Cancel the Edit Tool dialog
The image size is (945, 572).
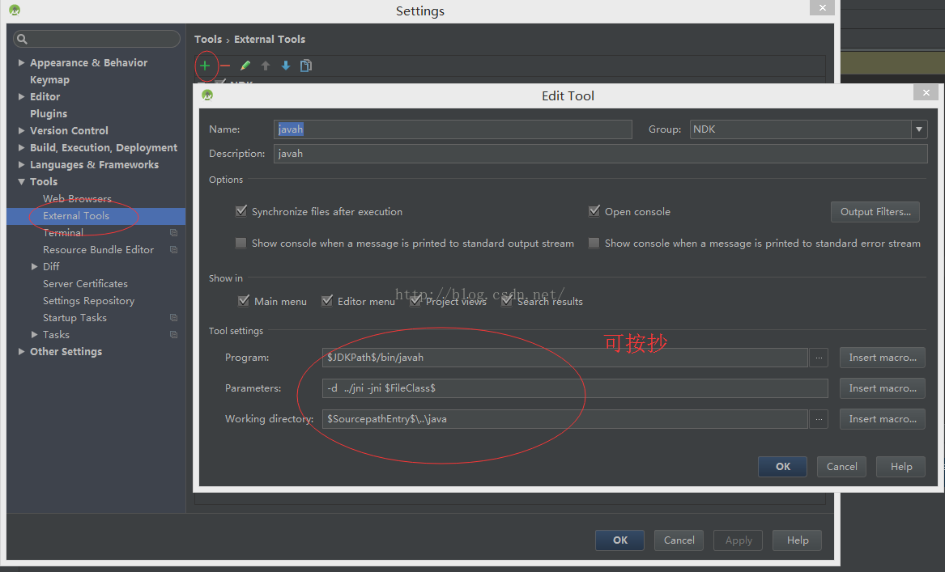pos(841,467)
